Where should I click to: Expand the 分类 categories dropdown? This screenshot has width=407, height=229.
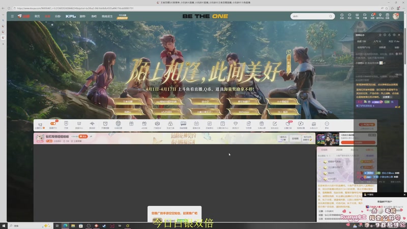[57, 16]
